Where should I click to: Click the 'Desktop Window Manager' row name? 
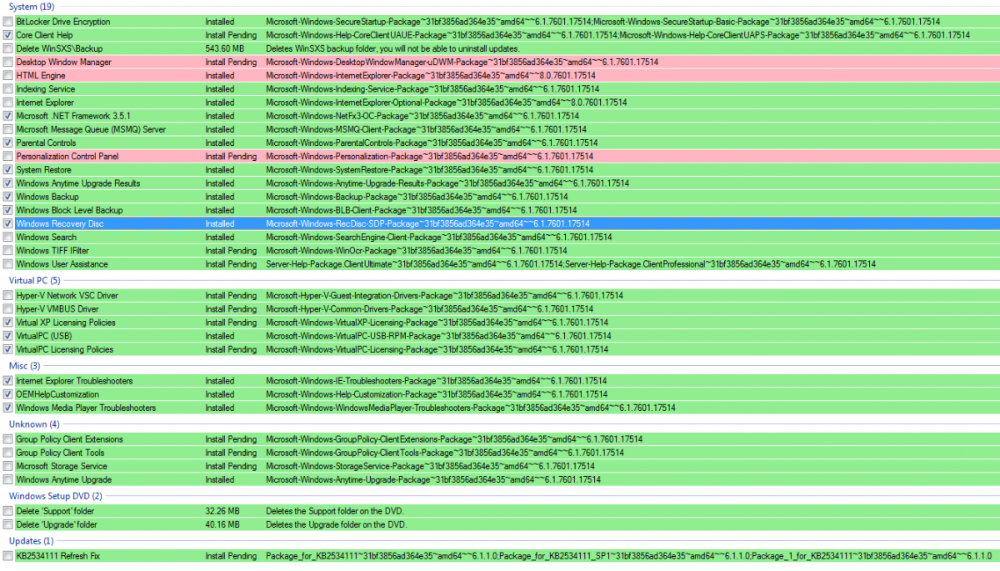(x=63, y=63)
